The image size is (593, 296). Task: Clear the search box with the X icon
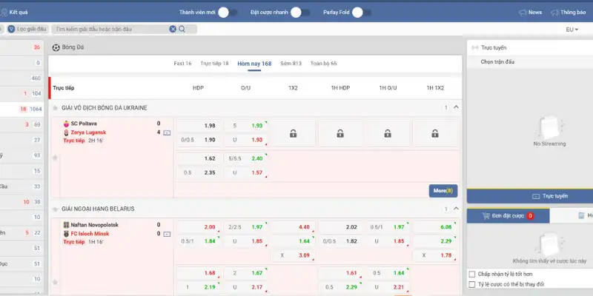[x=173, y=29]
